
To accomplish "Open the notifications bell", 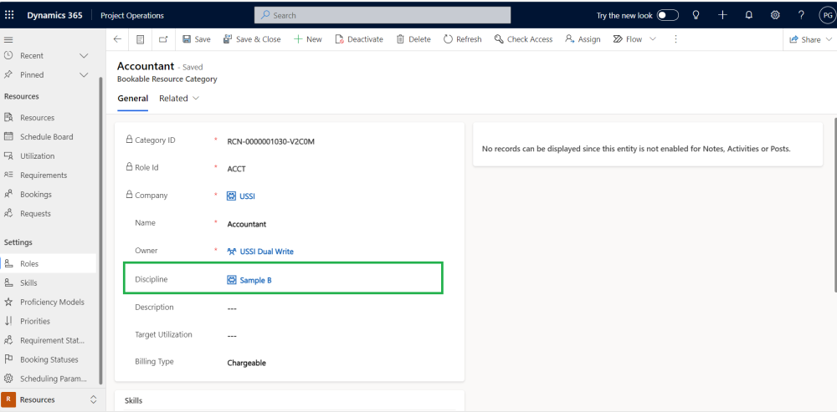I will 749,15.
